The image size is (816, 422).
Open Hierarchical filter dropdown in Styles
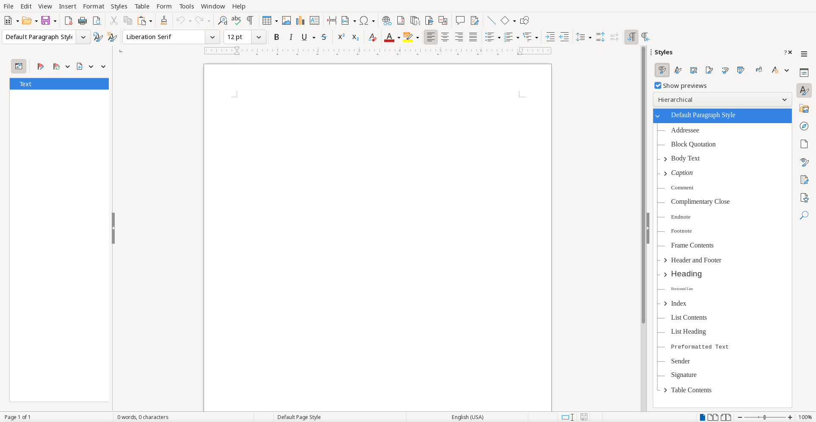[x=722, y=100]
